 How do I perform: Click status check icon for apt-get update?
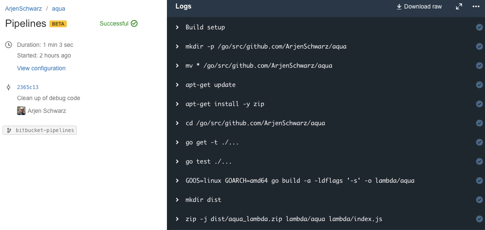479,85
